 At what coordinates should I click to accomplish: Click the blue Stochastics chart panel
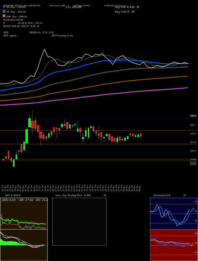tap(174, 214)
